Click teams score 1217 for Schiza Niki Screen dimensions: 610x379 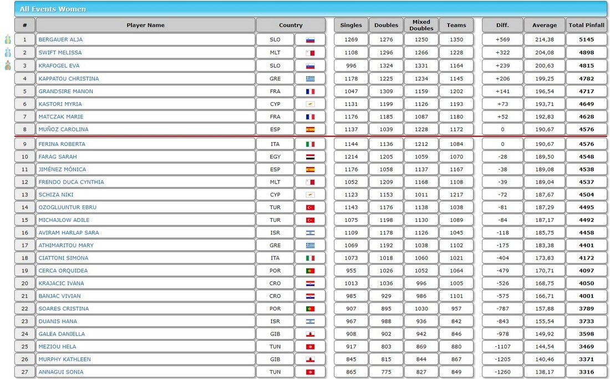click(x=456, y=195)
